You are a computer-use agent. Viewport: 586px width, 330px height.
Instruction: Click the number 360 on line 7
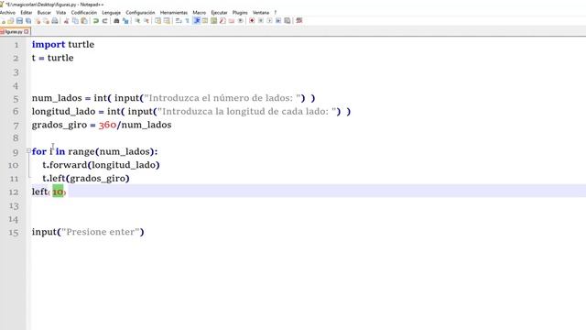point(108,125)
